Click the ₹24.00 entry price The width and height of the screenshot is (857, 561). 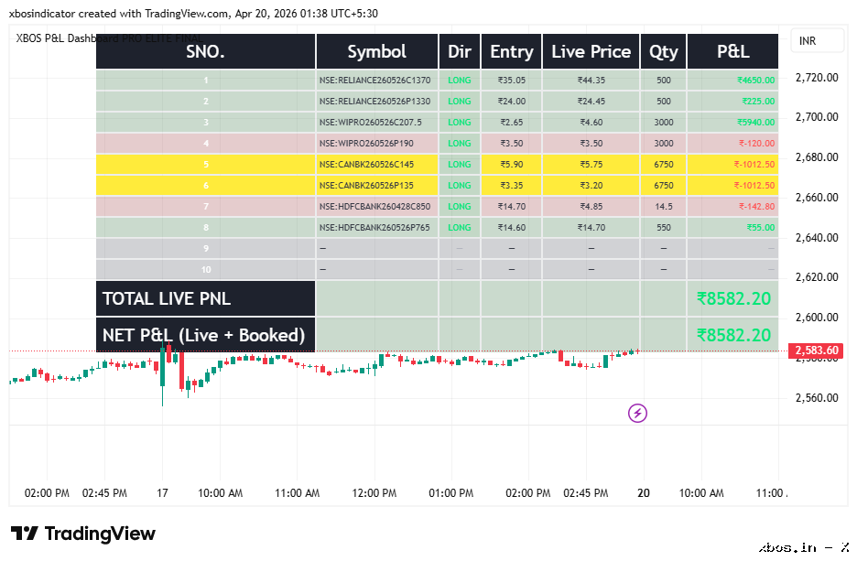(512, 101)
